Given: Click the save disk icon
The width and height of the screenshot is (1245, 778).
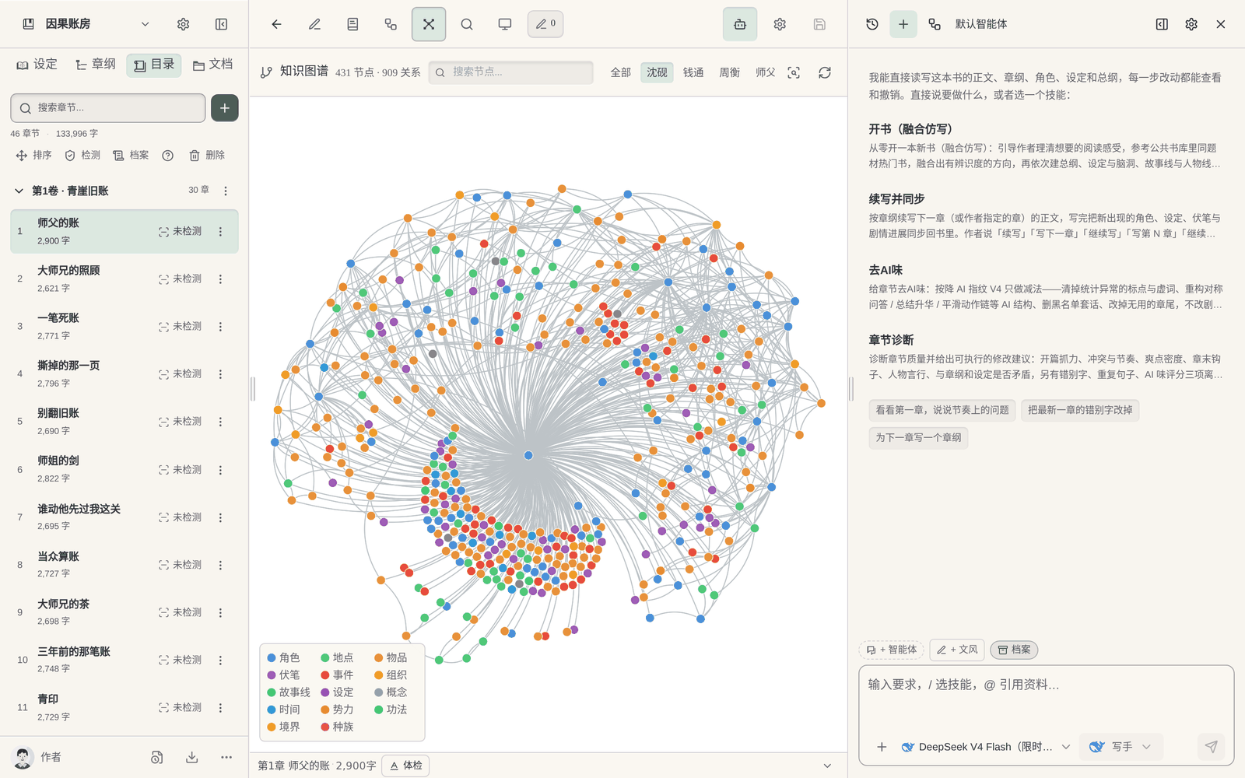Looking at the screenshot, I should point(819,24).
